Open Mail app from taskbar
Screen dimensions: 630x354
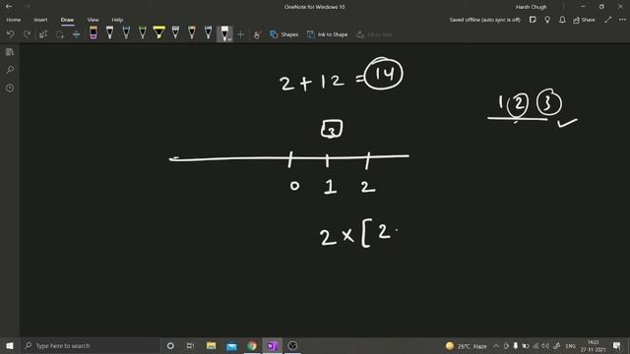[231, 345]
